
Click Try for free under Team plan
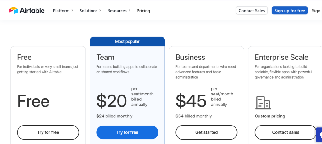click(127, 132)
